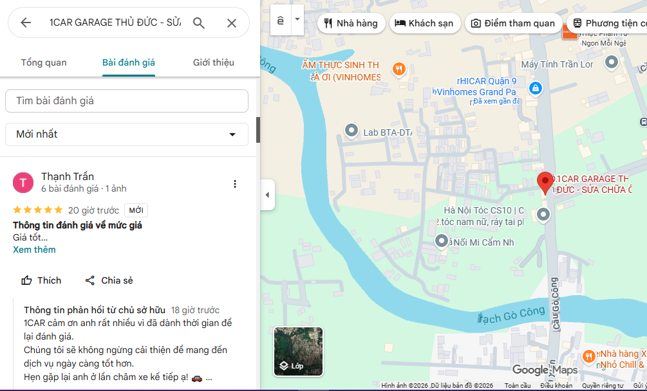Filter map by Phương tiện công cộng
The width and height of the screenshot is (647, 391).
coord(607,23)
